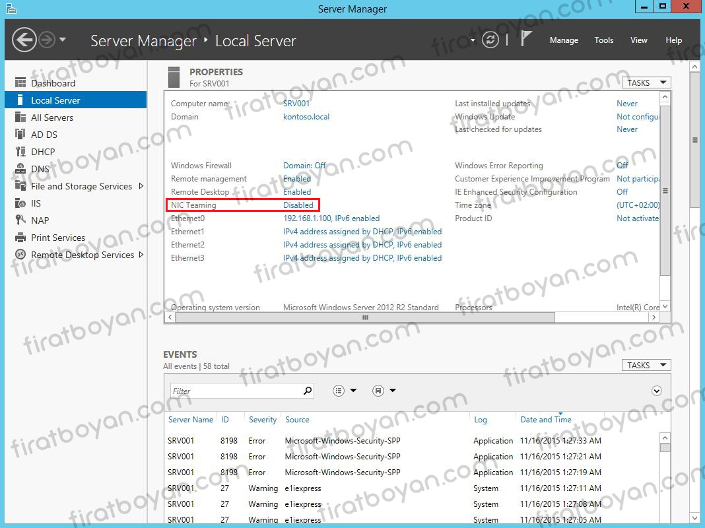Click Remote Desktop Enabled link
705x528 pixels.
click(297, 192)
